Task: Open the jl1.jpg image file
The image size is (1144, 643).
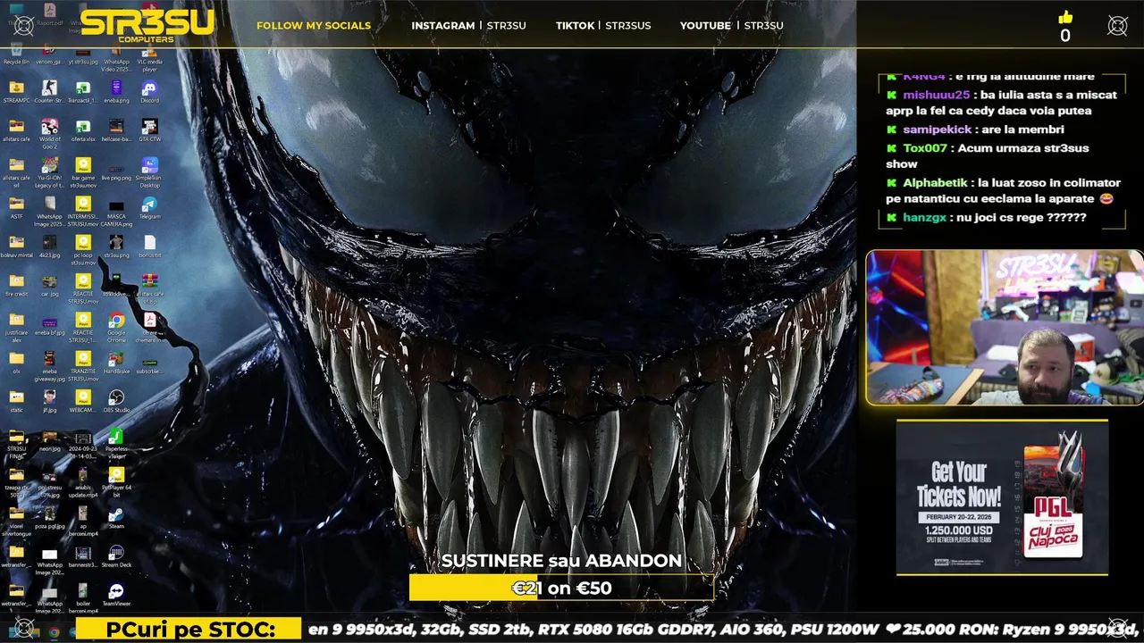Action: coord(49,400)
